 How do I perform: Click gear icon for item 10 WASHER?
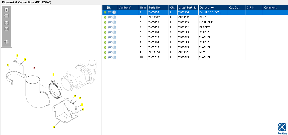click(x=105, y=58)
